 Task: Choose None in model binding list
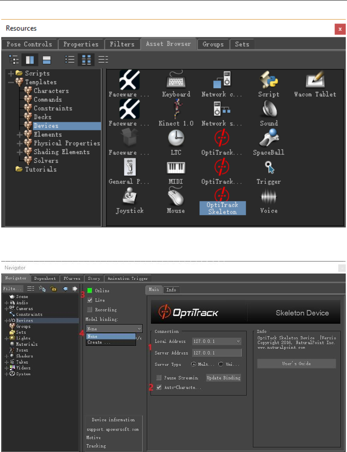click(x=111, y=336)
